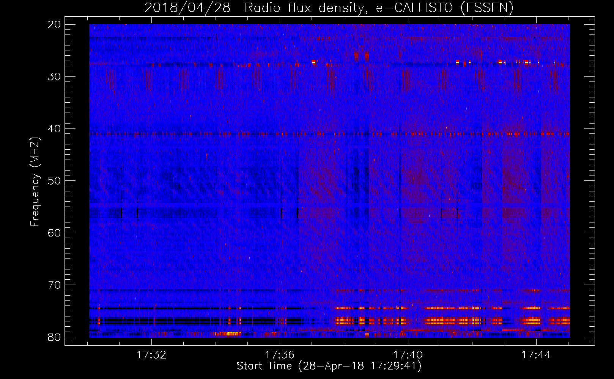Image resolution: width=614 pixels, height=379 pixels.
Task: Click the 40 frequency tick label
Action: pos(55,129)
